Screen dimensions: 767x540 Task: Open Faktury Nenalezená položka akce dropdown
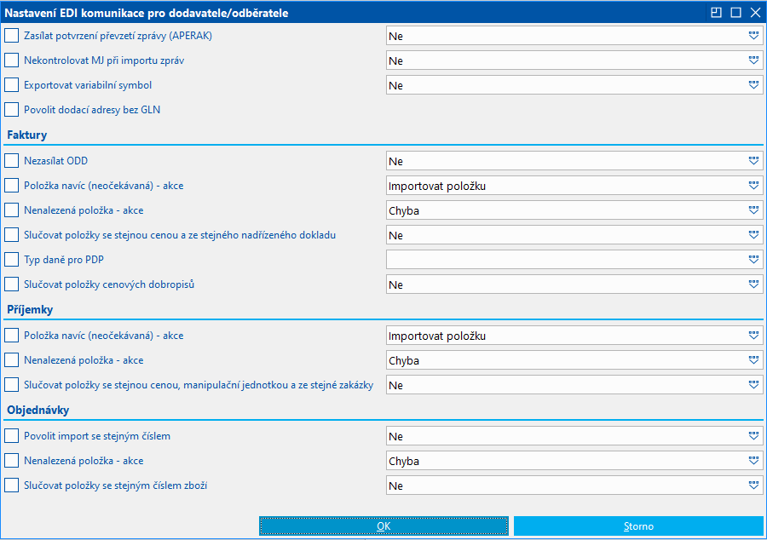point(753,210)
